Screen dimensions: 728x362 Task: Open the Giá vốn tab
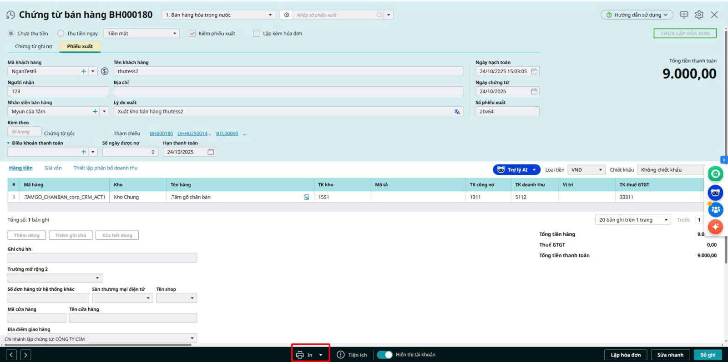(x=53, y=168)
